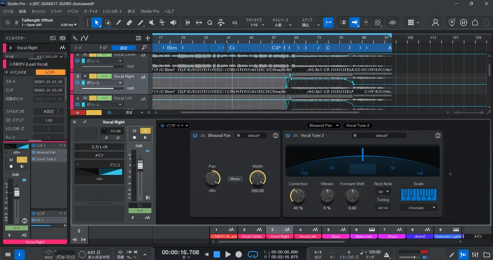The height and width of the screenshot is (260, 493).
Task: Click the Play button in transport
Action: pos(228,254)
